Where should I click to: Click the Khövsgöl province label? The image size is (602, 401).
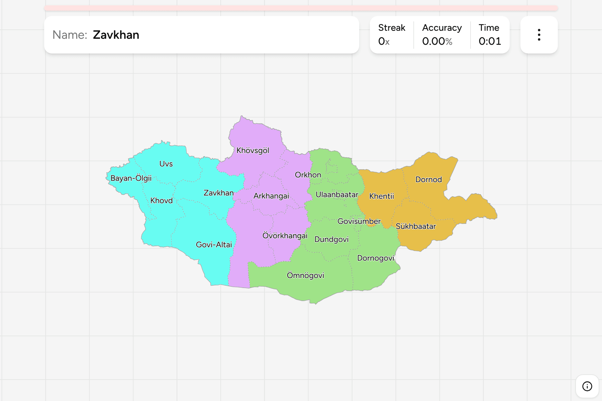click(x=253, y=150)
